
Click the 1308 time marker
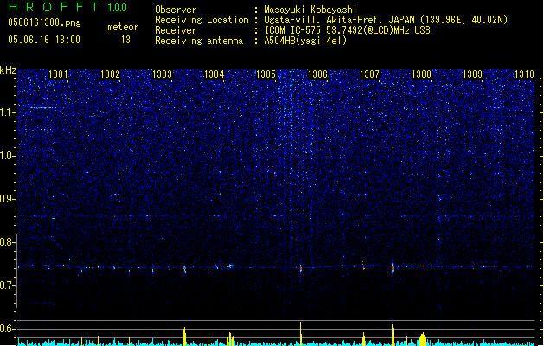point(421,74)
